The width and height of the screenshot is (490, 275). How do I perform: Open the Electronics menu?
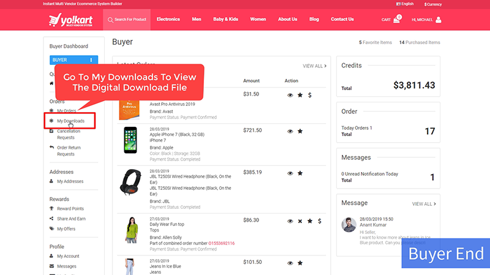168,19
